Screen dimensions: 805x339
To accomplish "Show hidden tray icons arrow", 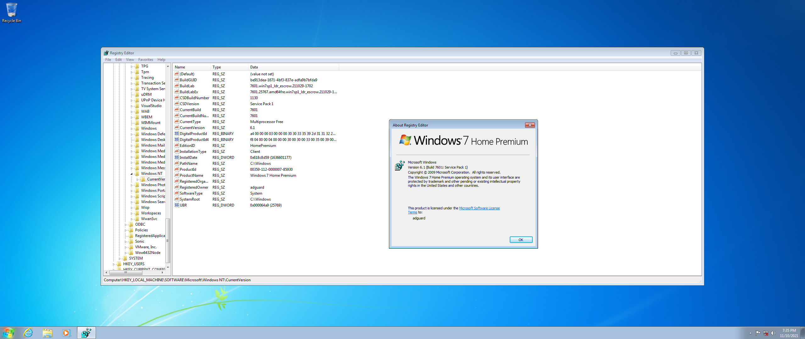I will pos(751,333).
